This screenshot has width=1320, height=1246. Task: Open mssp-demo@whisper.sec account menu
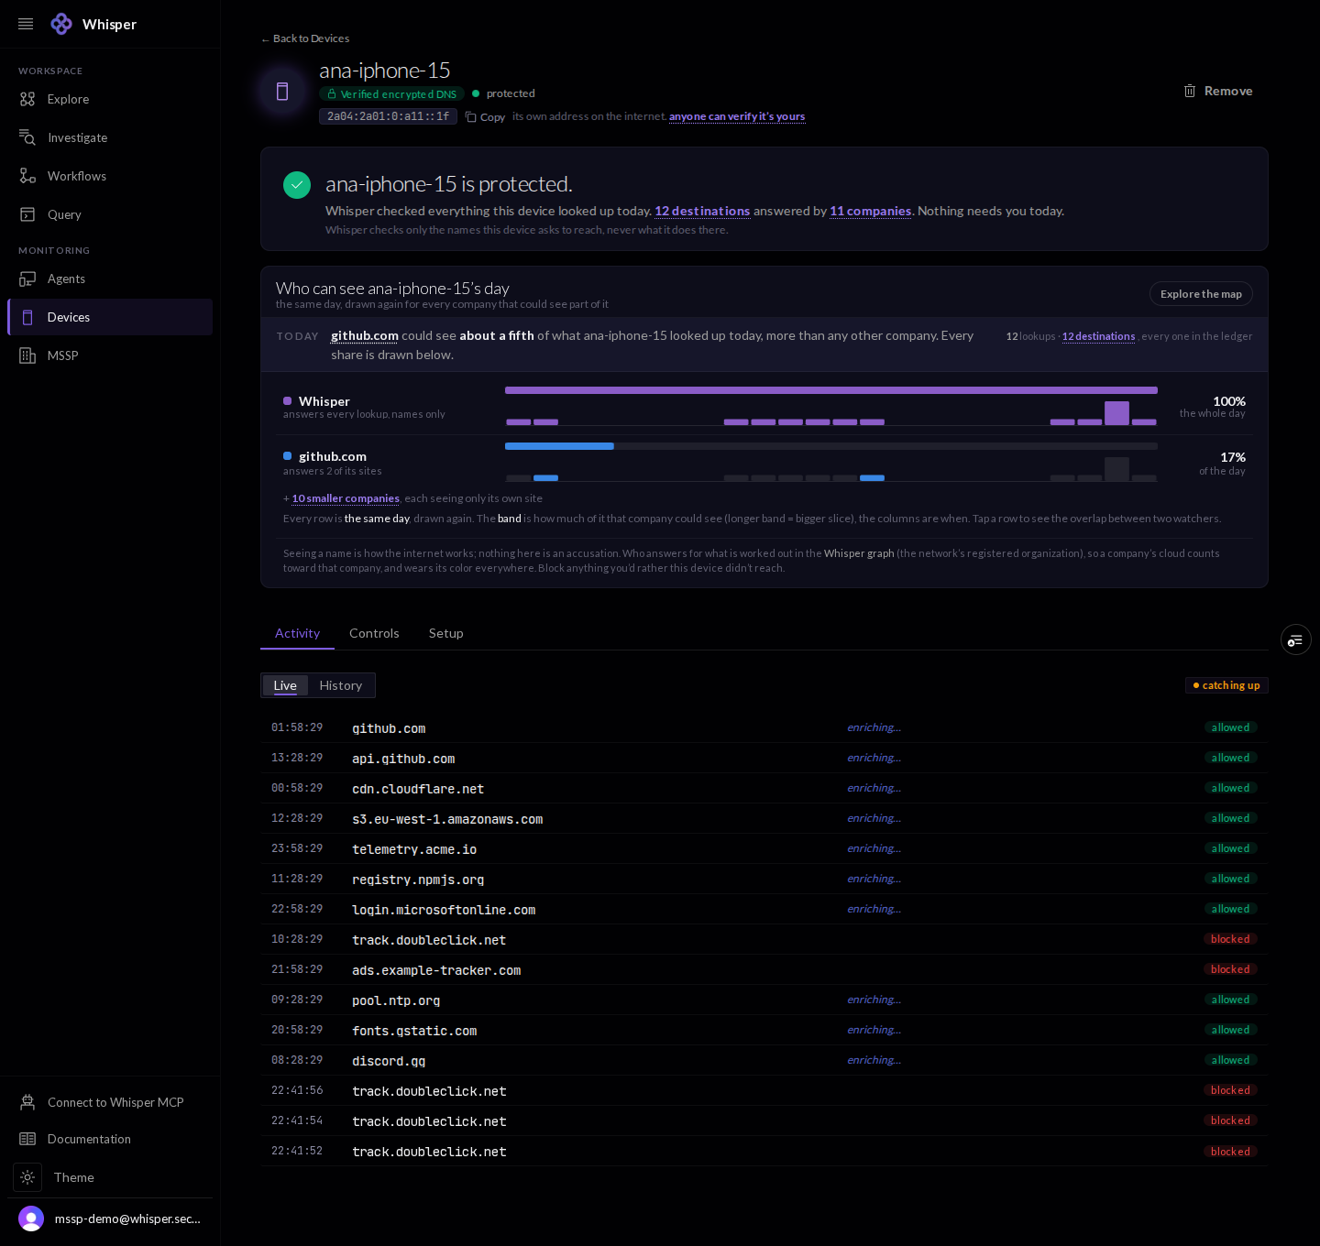pos(110,1219)
